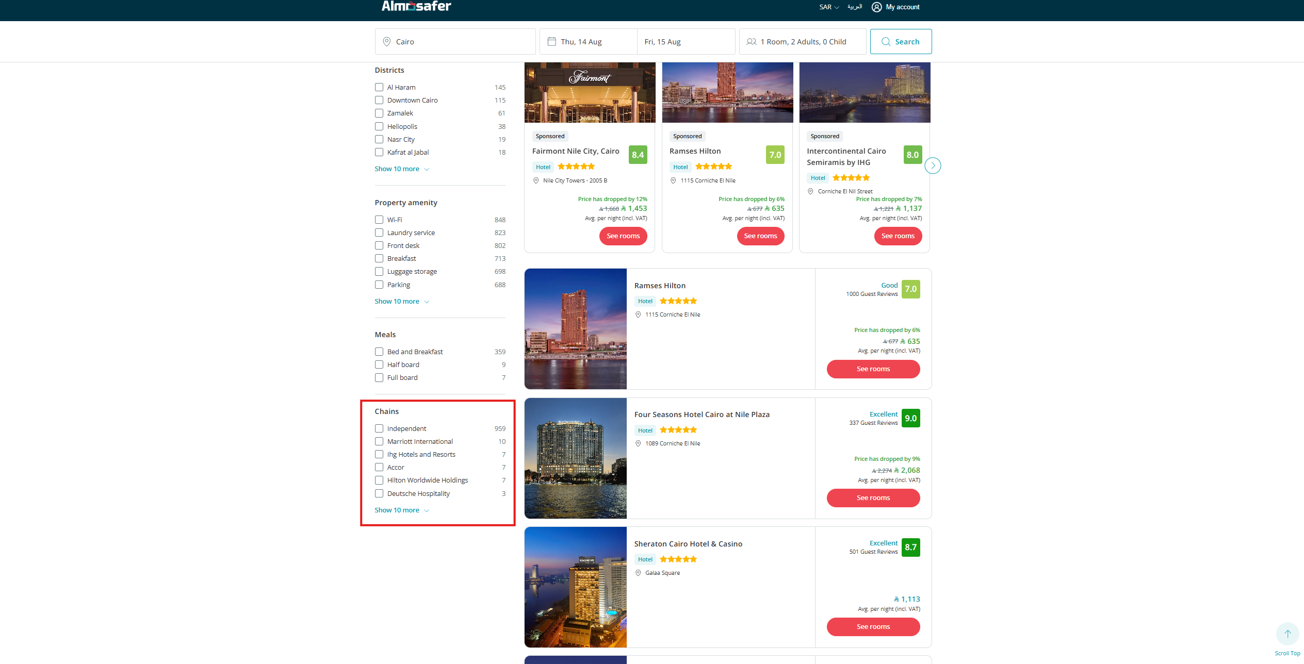Open the SAR currency dropdown

pyautogui.click(x=829, y=7)
